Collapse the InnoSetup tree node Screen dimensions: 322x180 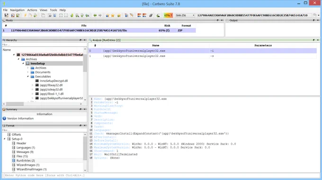[23, 63]
